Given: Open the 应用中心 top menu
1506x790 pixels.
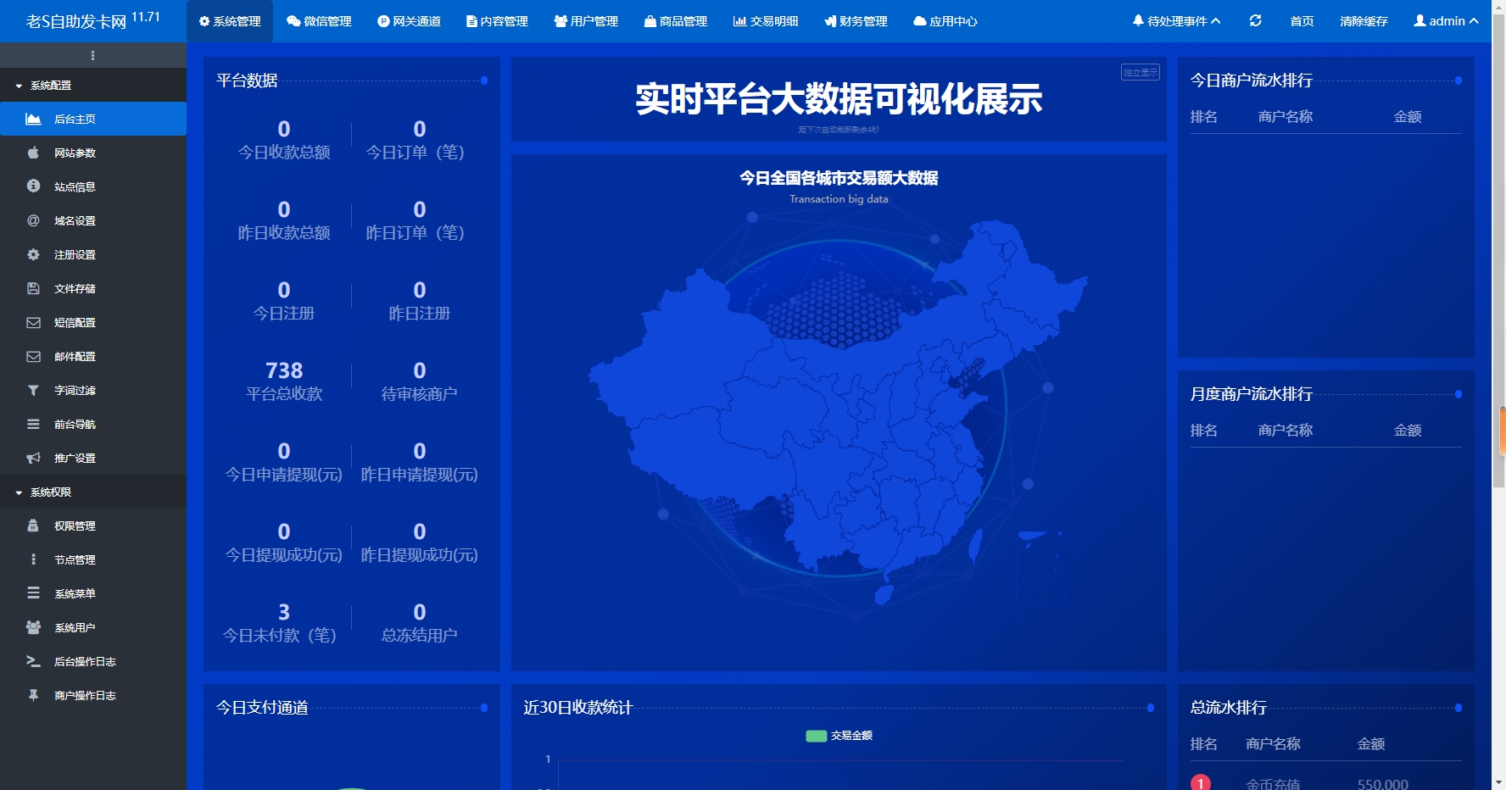Looking at the screenshot, I should 945,21.
